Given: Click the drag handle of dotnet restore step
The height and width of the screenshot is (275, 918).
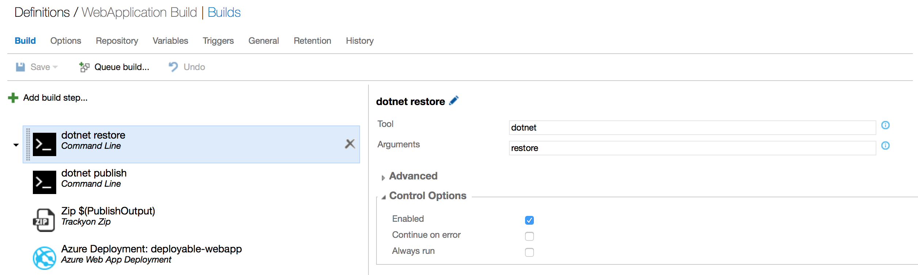Looking at the screenshot, I should pyautogui.click(x=28, y=144).
